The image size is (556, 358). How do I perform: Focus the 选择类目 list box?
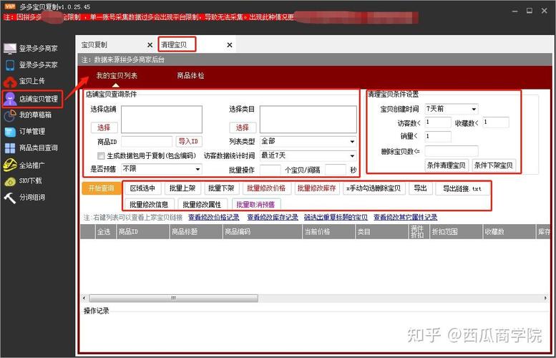[x=308, y=120]
